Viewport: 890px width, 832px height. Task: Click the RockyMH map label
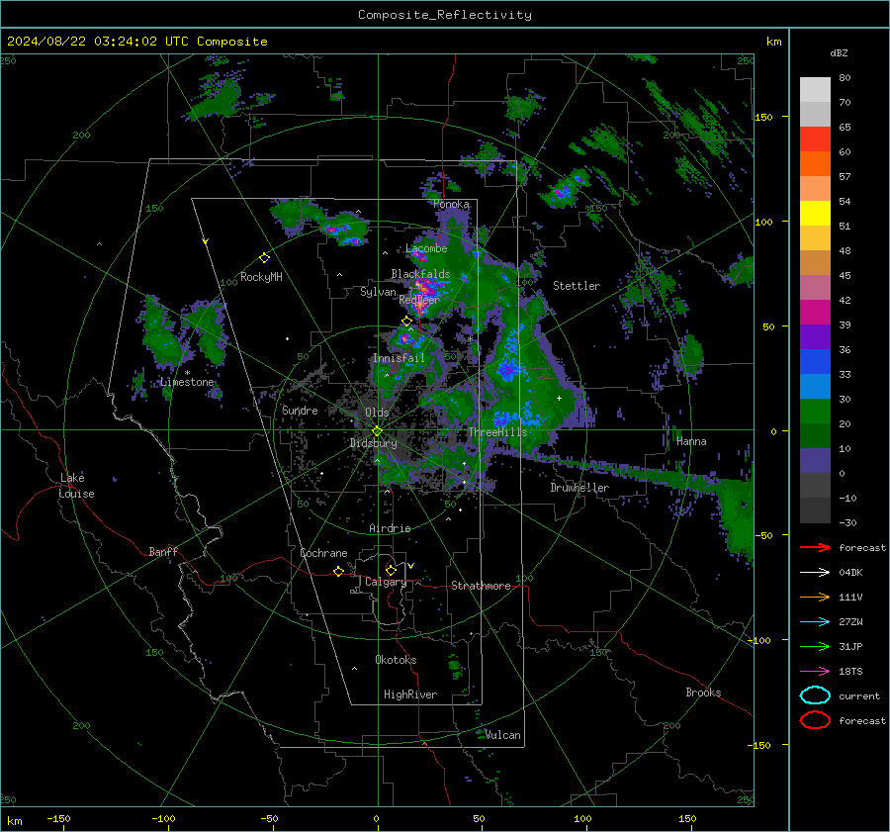coord(261,277)
